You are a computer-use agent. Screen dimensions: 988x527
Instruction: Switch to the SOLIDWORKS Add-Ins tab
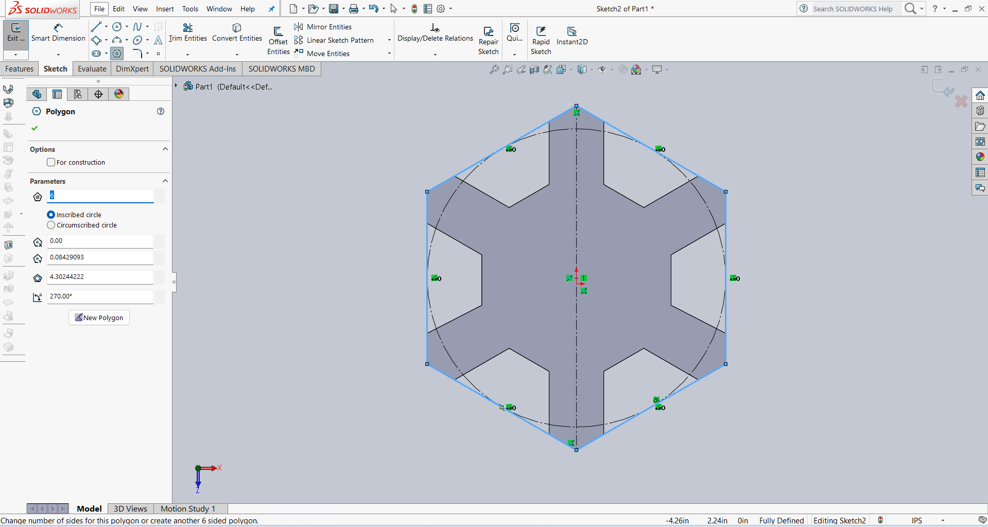(x=198, y=69)
